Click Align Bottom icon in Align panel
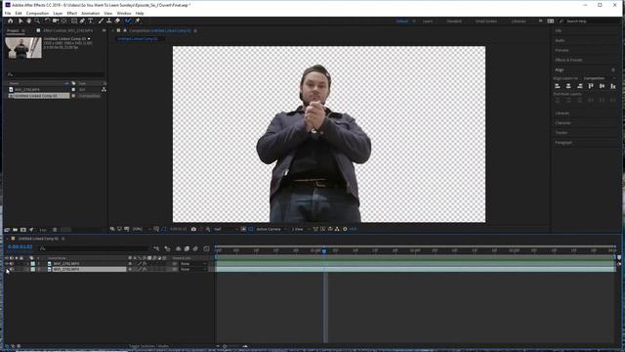 click(613, 86)
